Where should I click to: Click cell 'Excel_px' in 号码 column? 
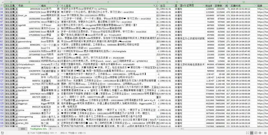pos(29,15)
